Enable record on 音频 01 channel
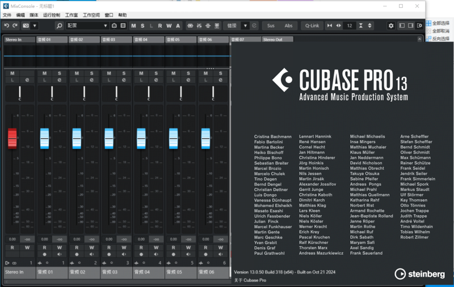454x287 pixels. [x=44, y=254]
